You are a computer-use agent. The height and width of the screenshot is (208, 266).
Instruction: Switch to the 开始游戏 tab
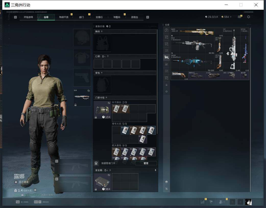pyautogui.click(x=28, y=17)
